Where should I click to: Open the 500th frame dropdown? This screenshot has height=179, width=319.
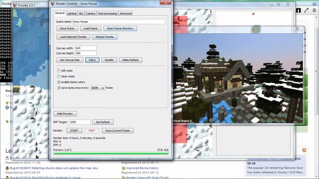[98, 88]
